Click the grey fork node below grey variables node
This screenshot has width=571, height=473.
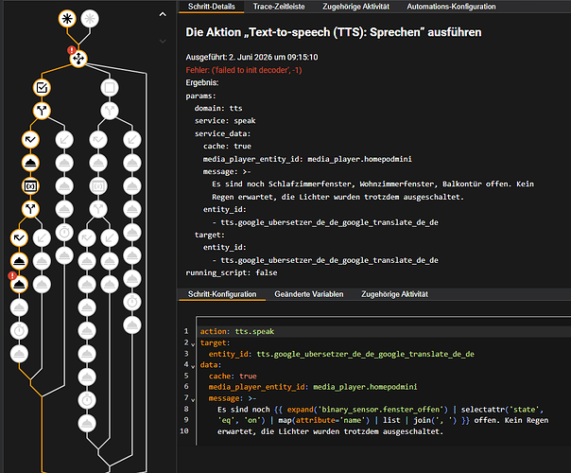[98, 209]
